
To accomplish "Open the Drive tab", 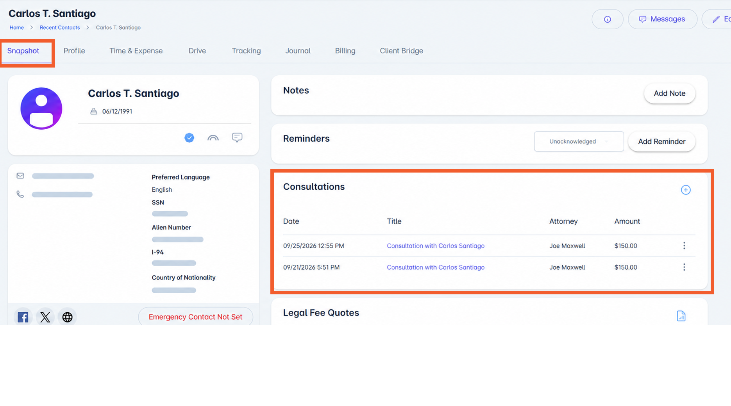I will point(197,51).
